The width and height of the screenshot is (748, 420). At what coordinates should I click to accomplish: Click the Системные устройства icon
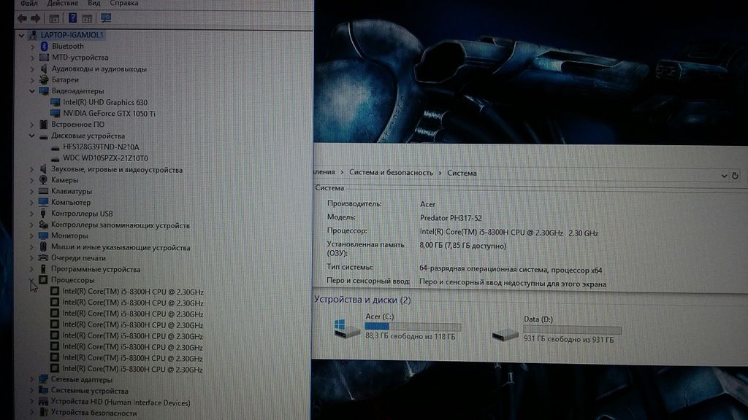pyautogui.click(x=43, y=391)
